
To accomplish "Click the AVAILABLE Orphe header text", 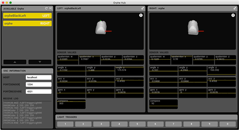I will click(x=14, y=9).
